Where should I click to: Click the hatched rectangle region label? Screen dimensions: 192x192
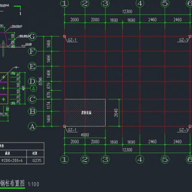tap(86, 113)
